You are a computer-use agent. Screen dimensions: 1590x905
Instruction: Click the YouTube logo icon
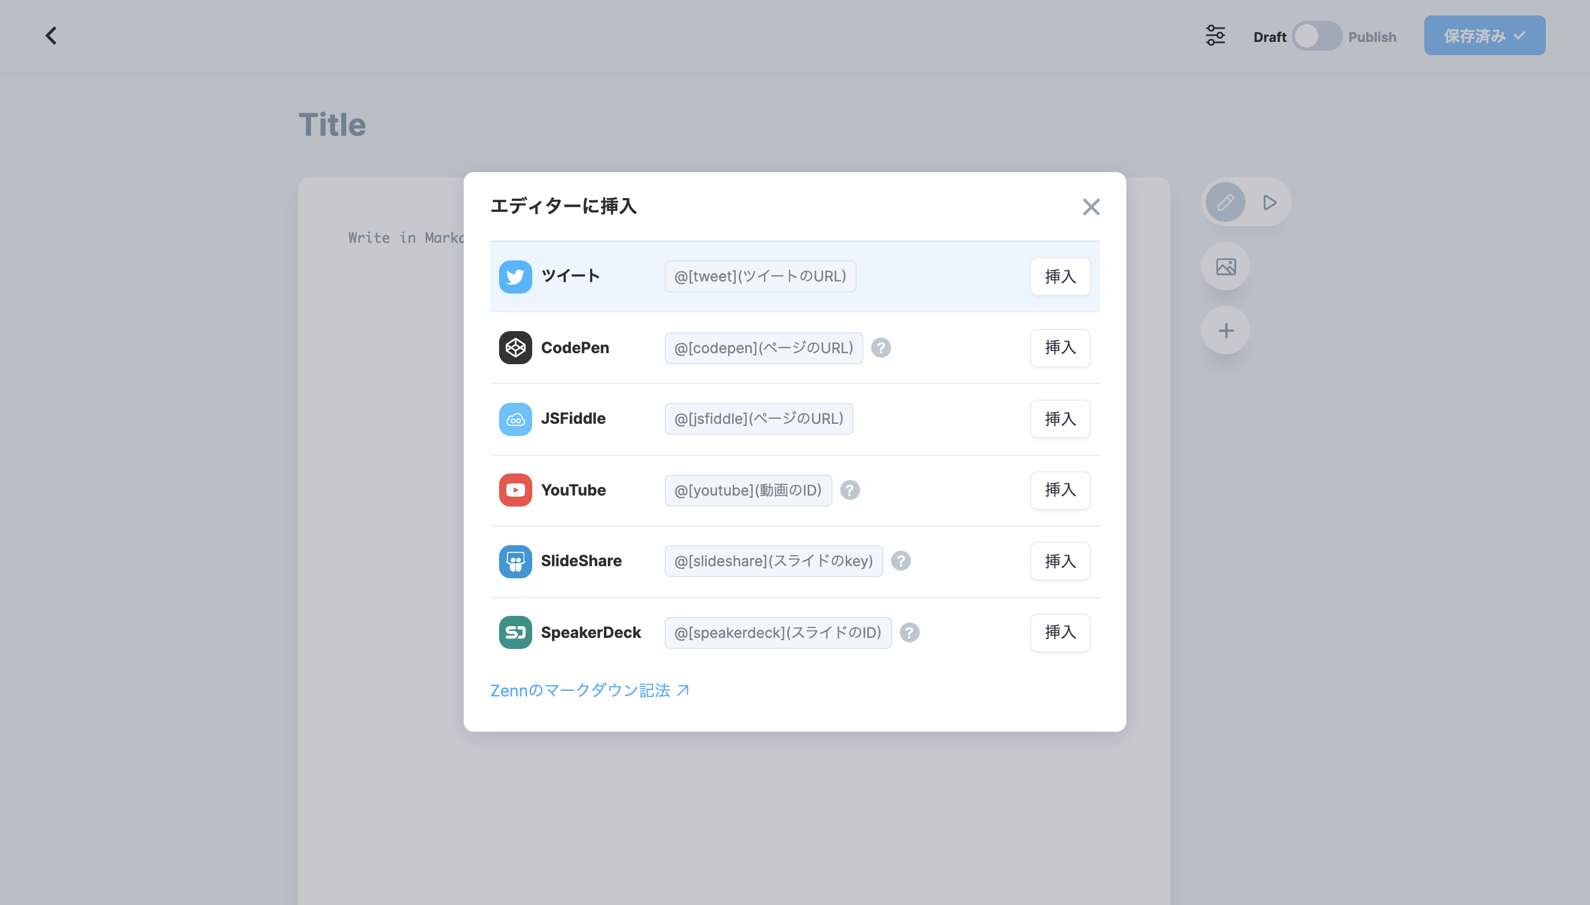pos(515,490)
